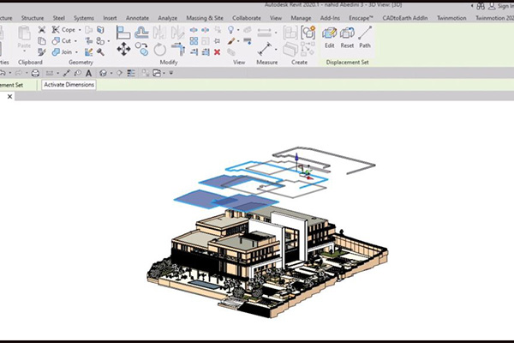Switch to the Manage tab
The width and height of the screenshot is (514, 343).
click(301, 18)
